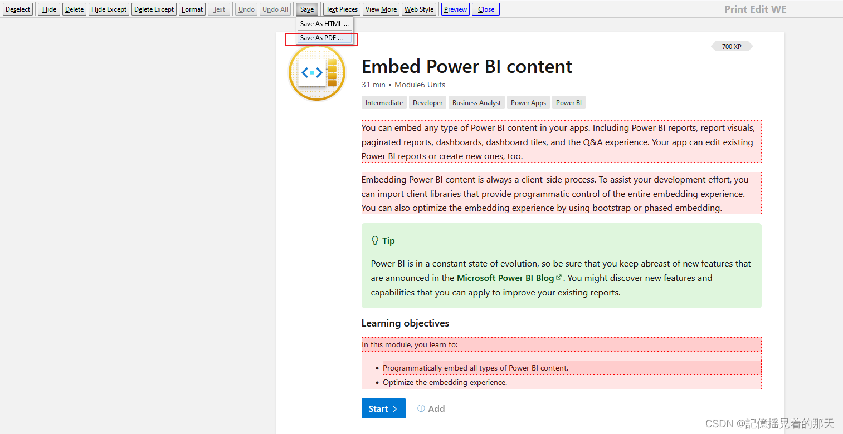843x434 pixels.
Task: Choose Save As HTML menu entry
Action: [x=324, y=24]
